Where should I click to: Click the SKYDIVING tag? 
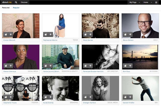pos(154,71)
